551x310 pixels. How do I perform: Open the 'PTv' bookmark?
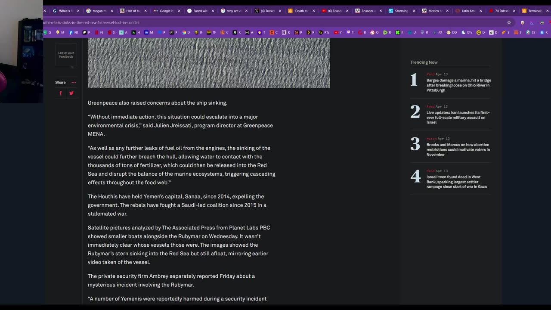(324, 32)
